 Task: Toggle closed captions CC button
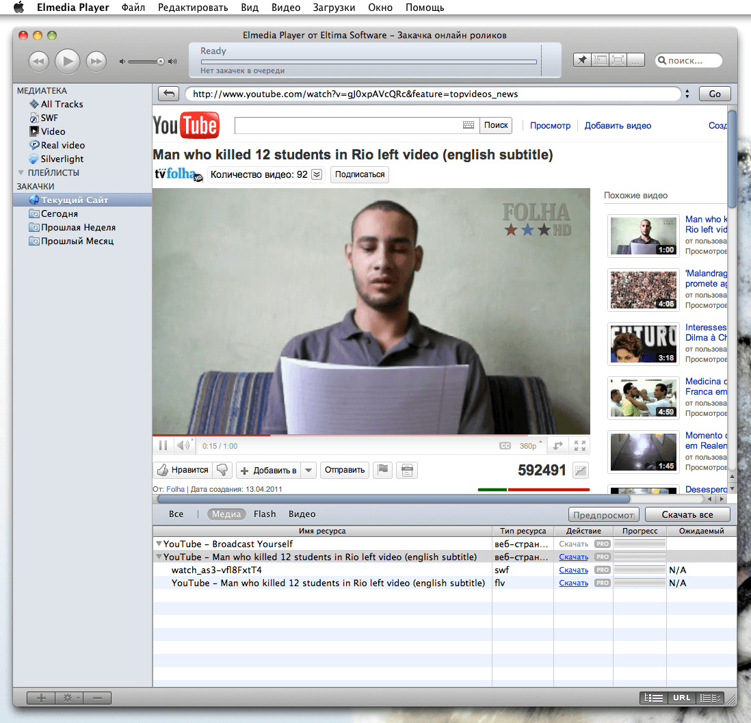pos(505,445)
